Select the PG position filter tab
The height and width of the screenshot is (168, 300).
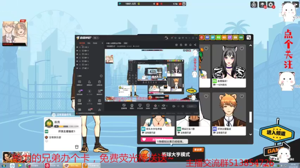coord(219,38)
